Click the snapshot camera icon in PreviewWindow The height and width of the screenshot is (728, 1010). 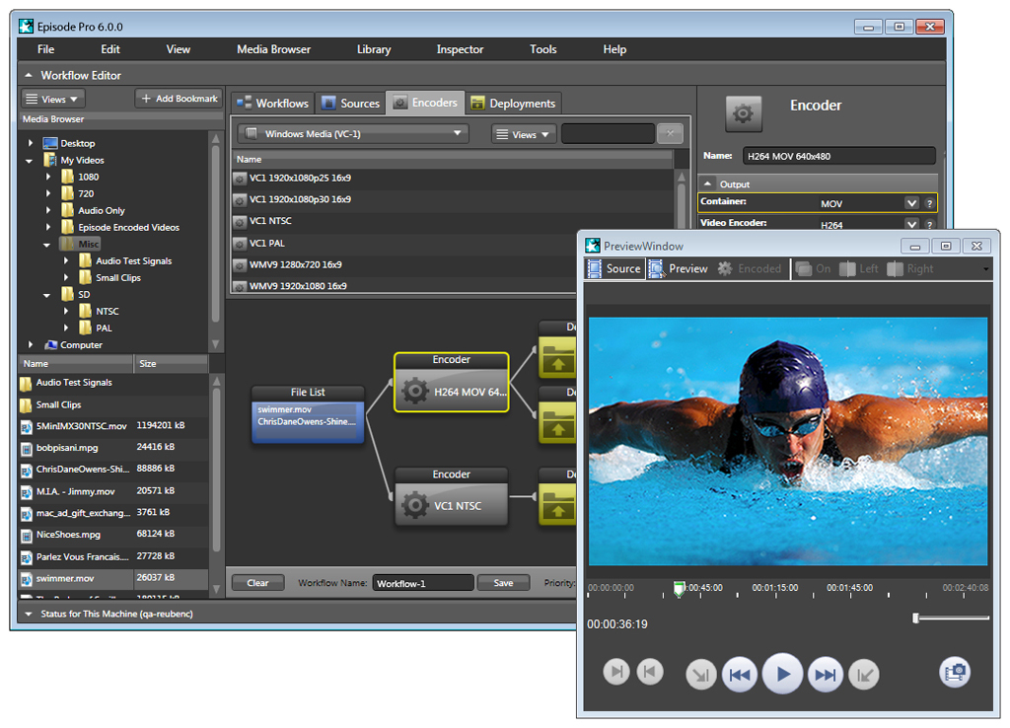coord(954,673)
